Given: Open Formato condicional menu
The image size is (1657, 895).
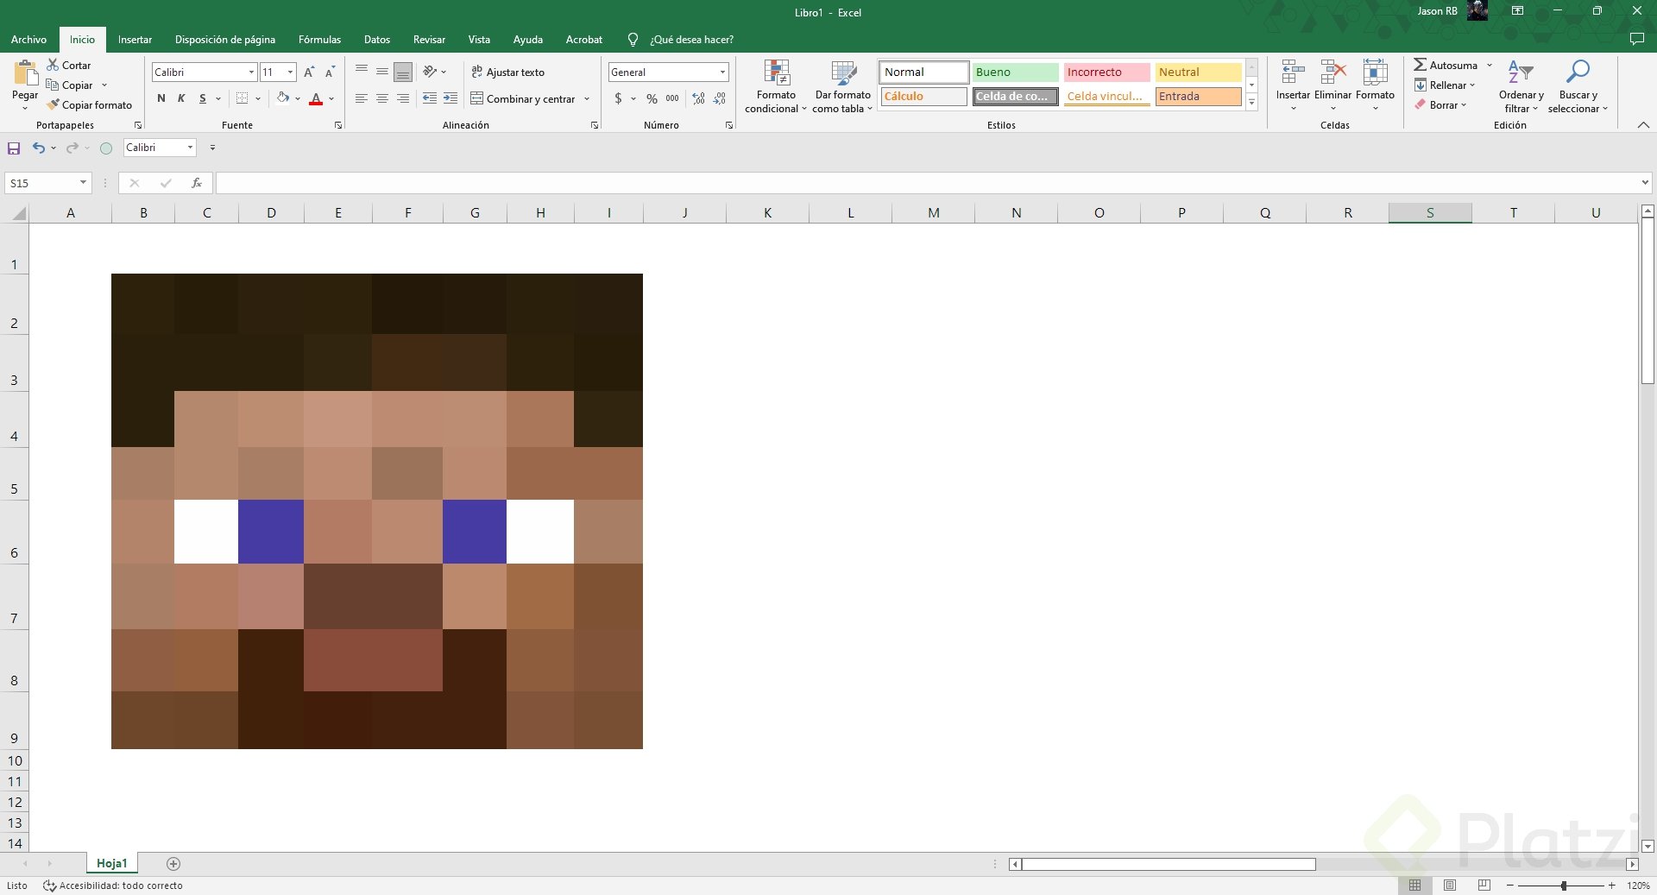Looking at the screenshot, I should (776, 86).
